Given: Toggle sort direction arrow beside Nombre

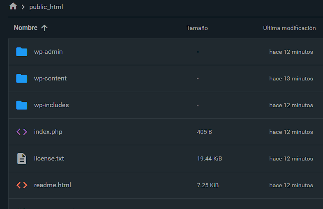Looking at the screenshot, I should pos(44,28).
